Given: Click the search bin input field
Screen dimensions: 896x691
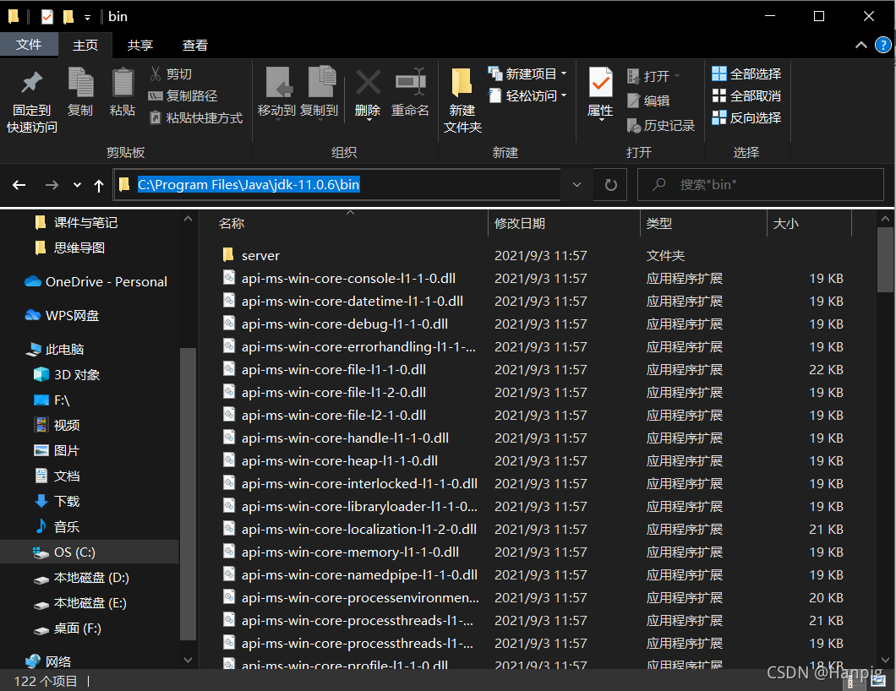Looking at the screenshot, I should coord(761,184).
